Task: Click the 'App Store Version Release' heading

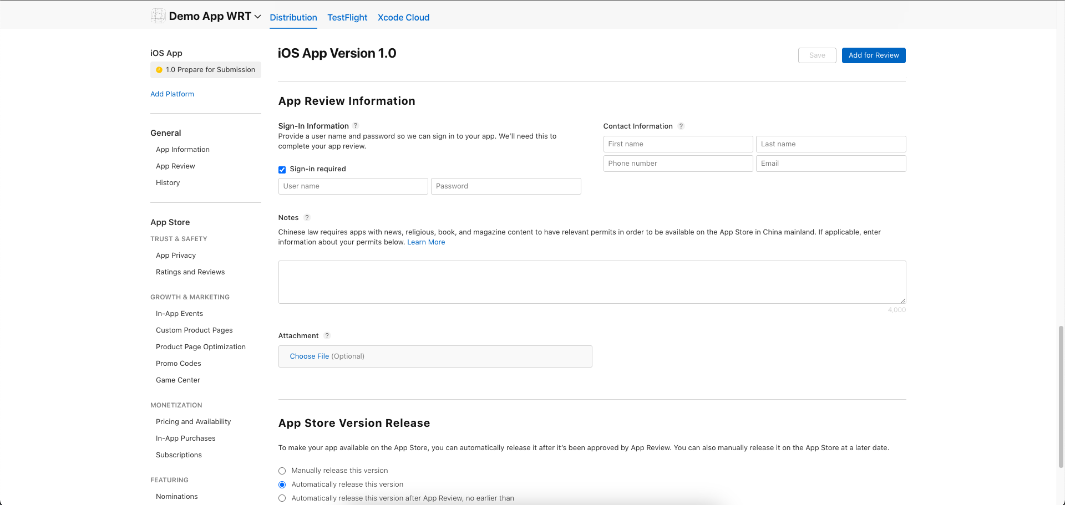Action: 354,424
